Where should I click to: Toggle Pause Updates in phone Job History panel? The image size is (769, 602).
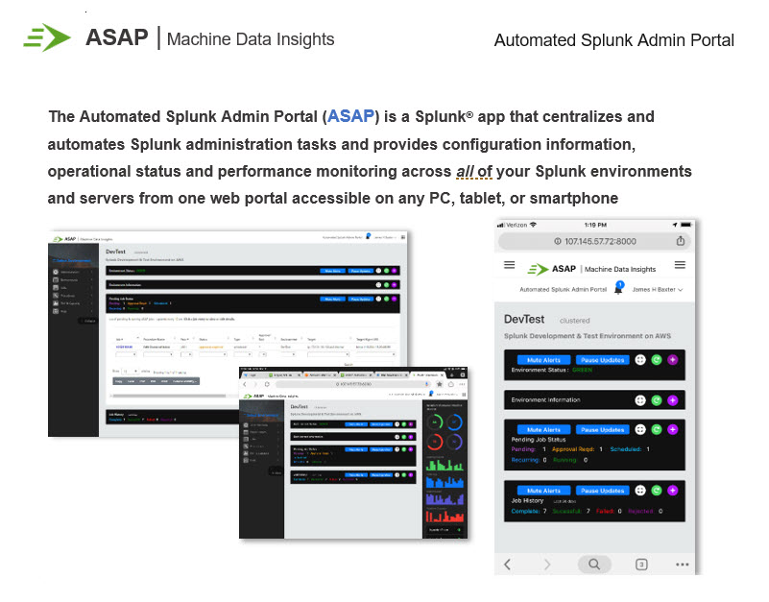click(602, 491)
